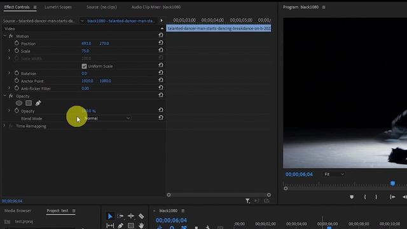
Task: Open the Project panel menu
Action: click(x=74, y=211)
